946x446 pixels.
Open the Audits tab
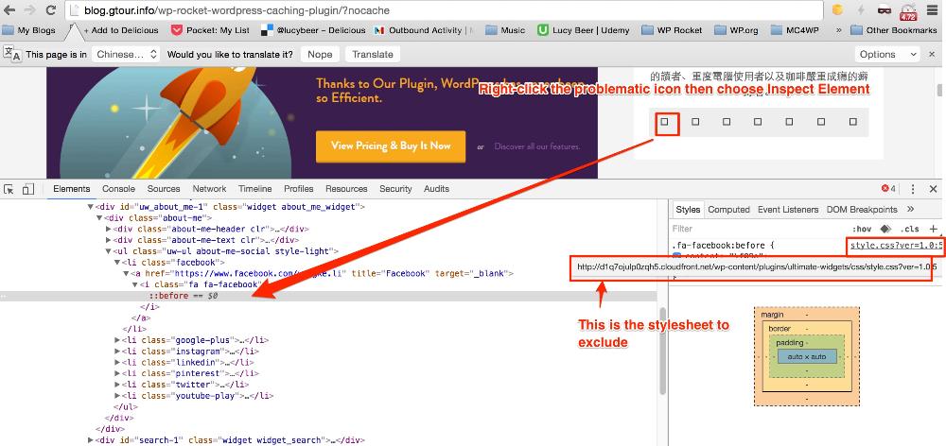[436, 189]
